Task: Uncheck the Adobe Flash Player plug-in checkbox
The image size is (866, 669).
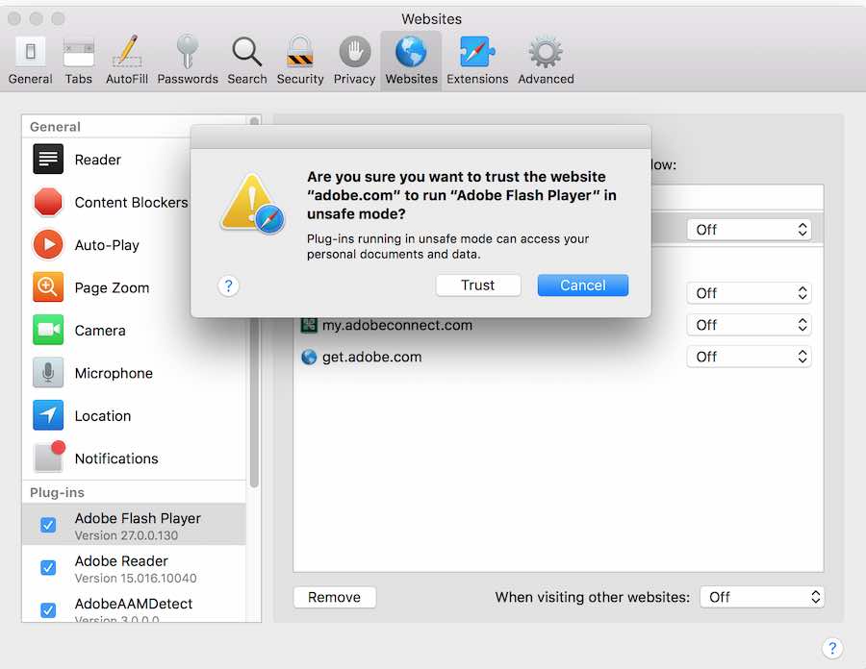Action: point(48,526)
